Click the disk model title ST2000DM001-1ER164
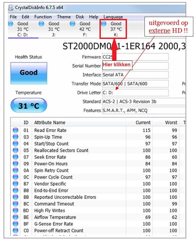The image size is (196, 242). [109, 46]
